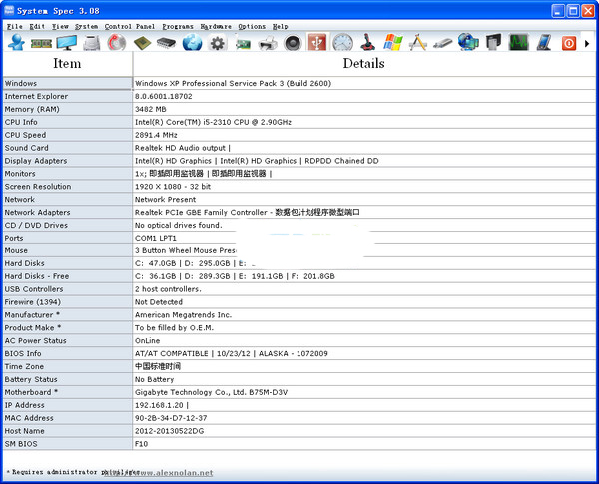
Task: Open the blue globe internet icon
Action: [x=192, y=42]
